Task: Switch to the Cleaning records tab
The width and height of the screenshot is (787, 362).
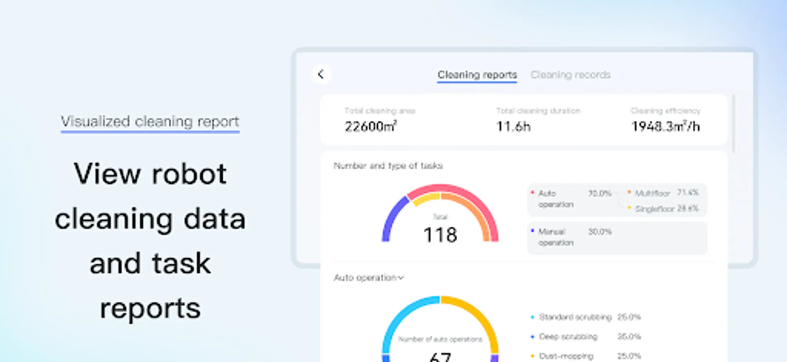Action: pos(571,74)
